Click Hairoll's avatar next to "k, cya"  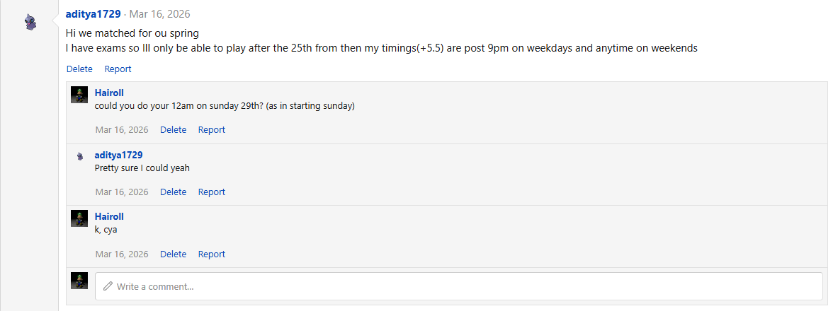(x=79, y=218)
